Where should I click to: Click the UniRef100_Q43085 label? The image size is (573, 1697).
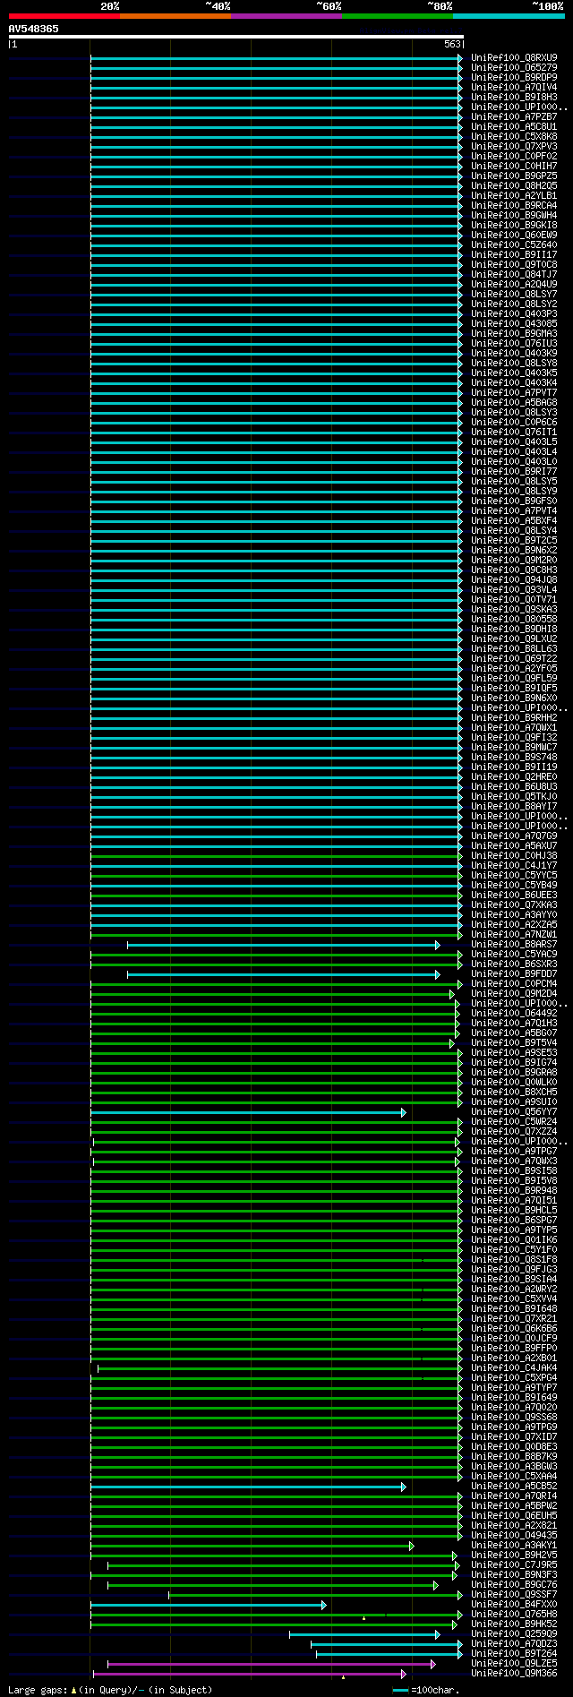(x=514, y=323)
